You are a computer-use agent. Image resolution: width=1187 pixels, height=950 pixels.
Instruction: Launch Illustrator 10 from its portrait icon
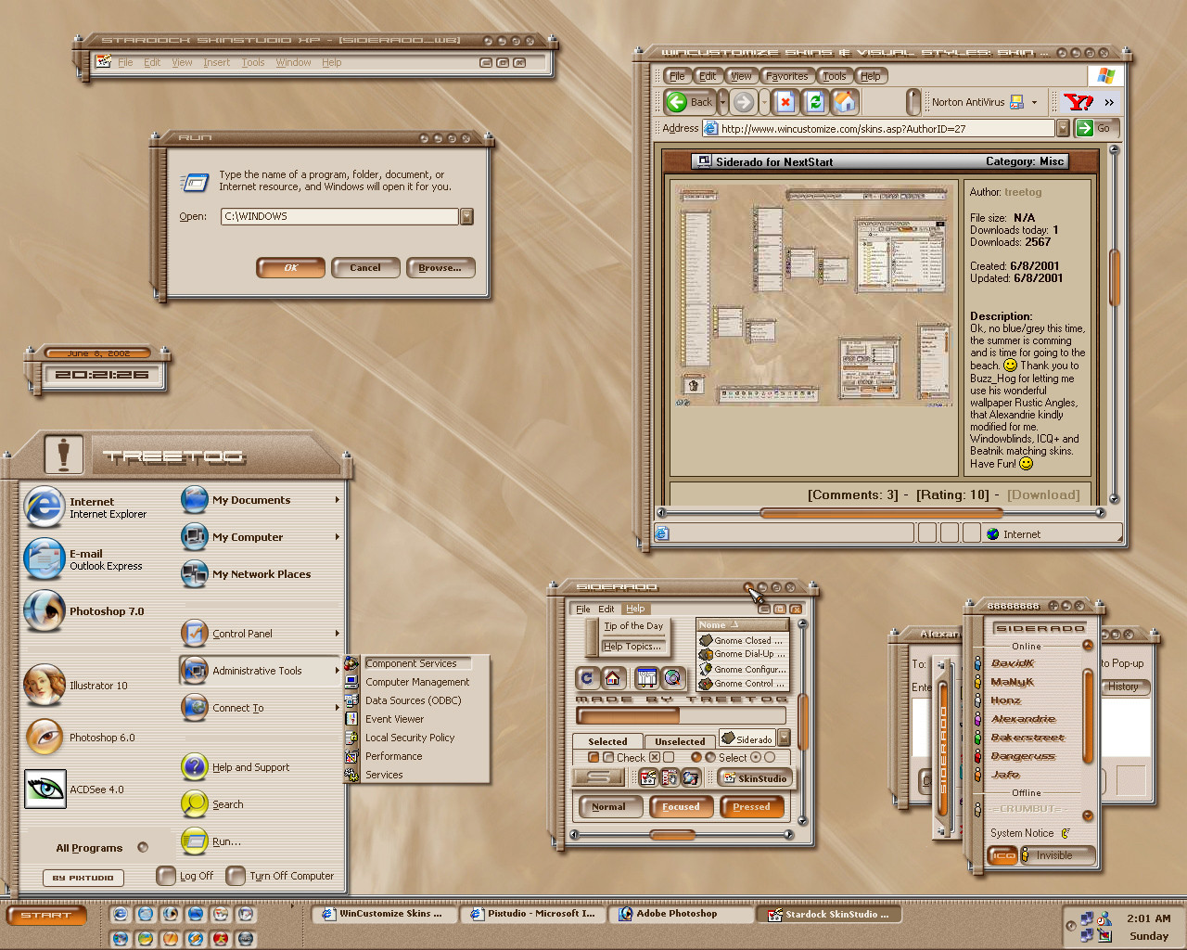45,685
